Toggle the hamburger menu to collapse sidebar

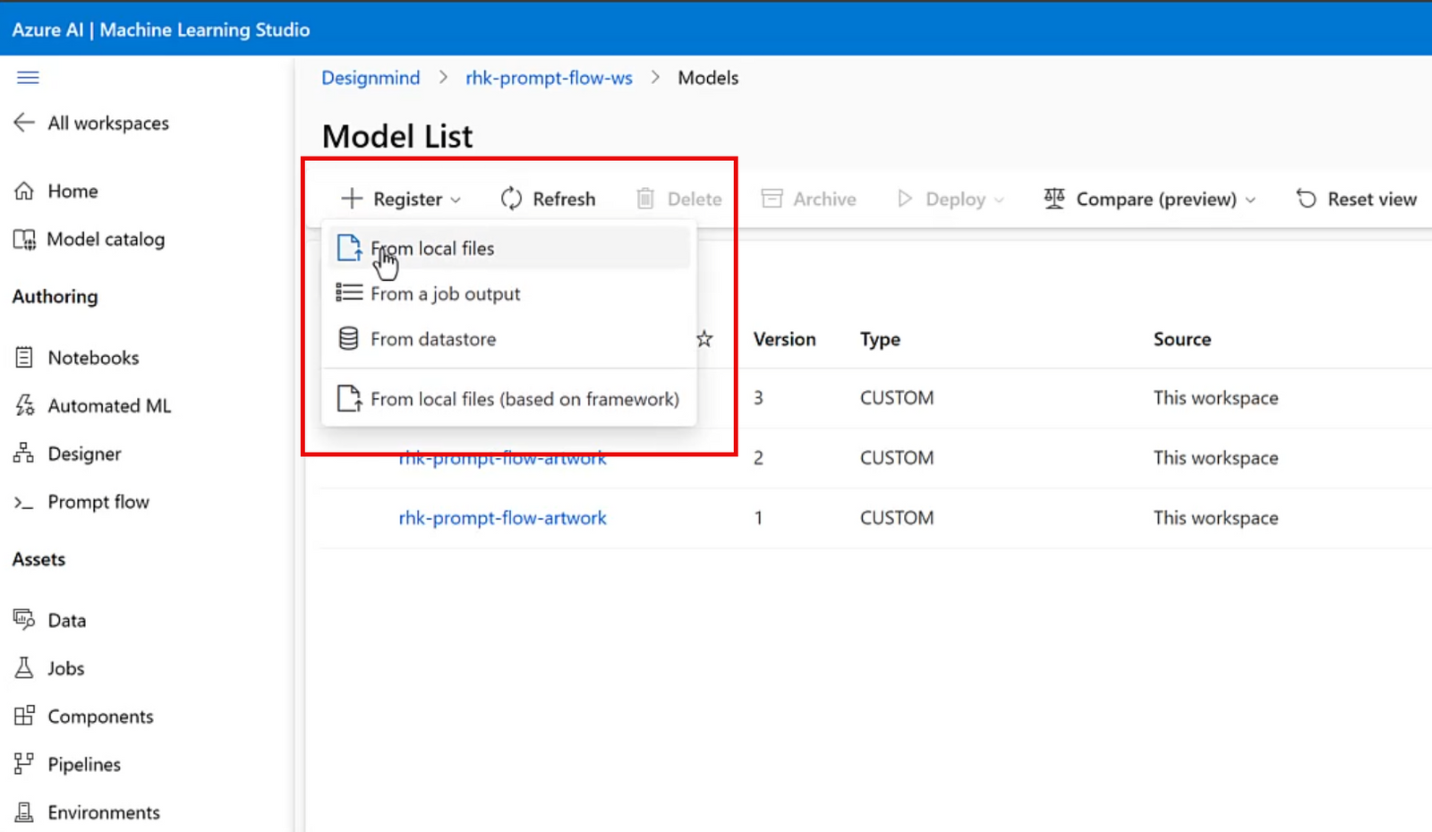click(28, 77)
